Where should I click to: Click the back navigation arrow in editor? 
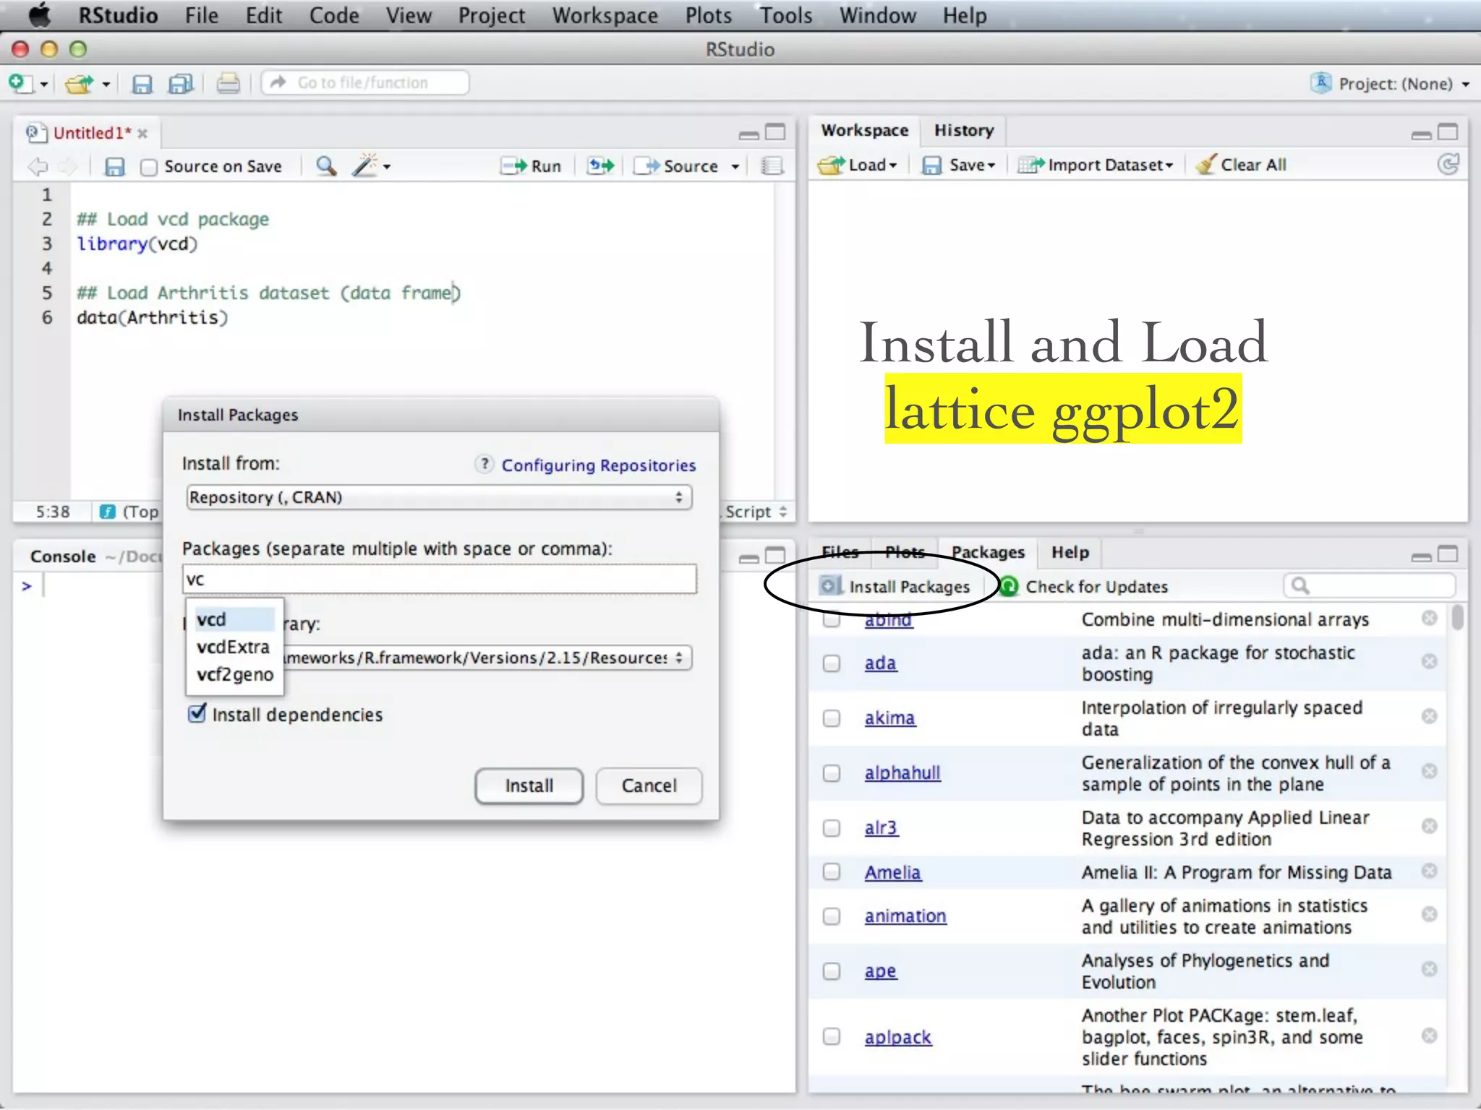[38, 167]
